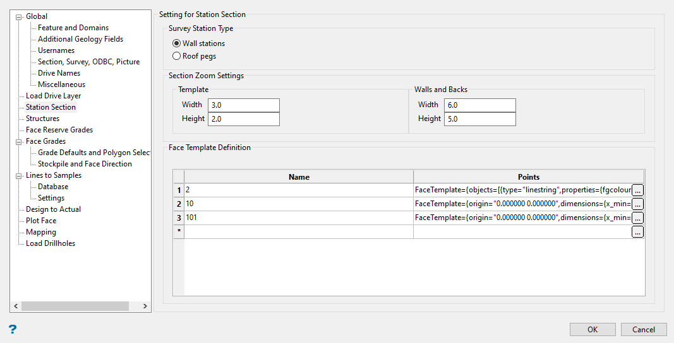
Task: Click the tree panel horizontal scrollbar
Action: pyautogui.click(x=75, y=306)
